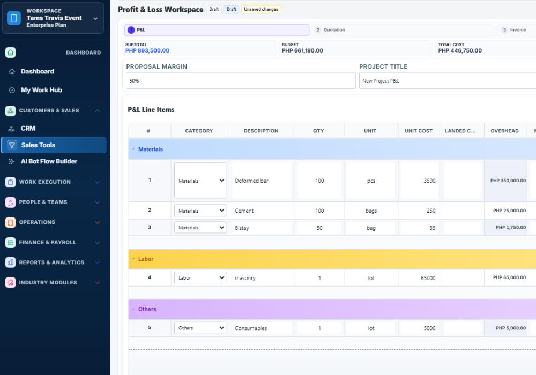Edit the Proposal Margin field

[241, 80]
